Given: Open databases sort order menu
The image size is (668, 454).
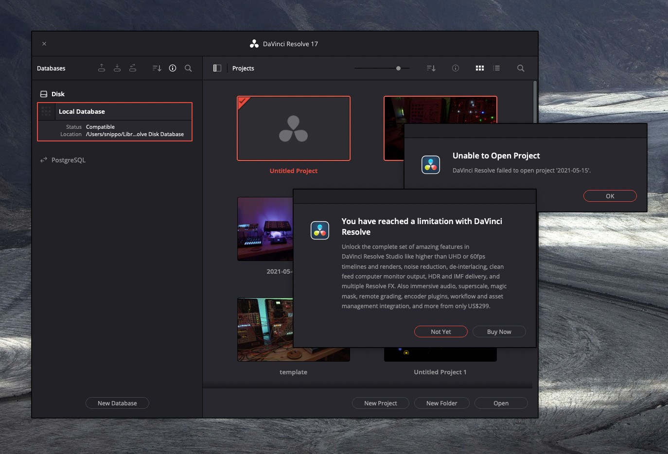Looking at the screenshot, I should click(x=157, y=68).
